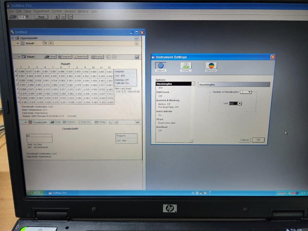Click the Read button in the toolbar
Viewport: 308px width, 231px height.
pyautogui.click(x=41, y=17)
